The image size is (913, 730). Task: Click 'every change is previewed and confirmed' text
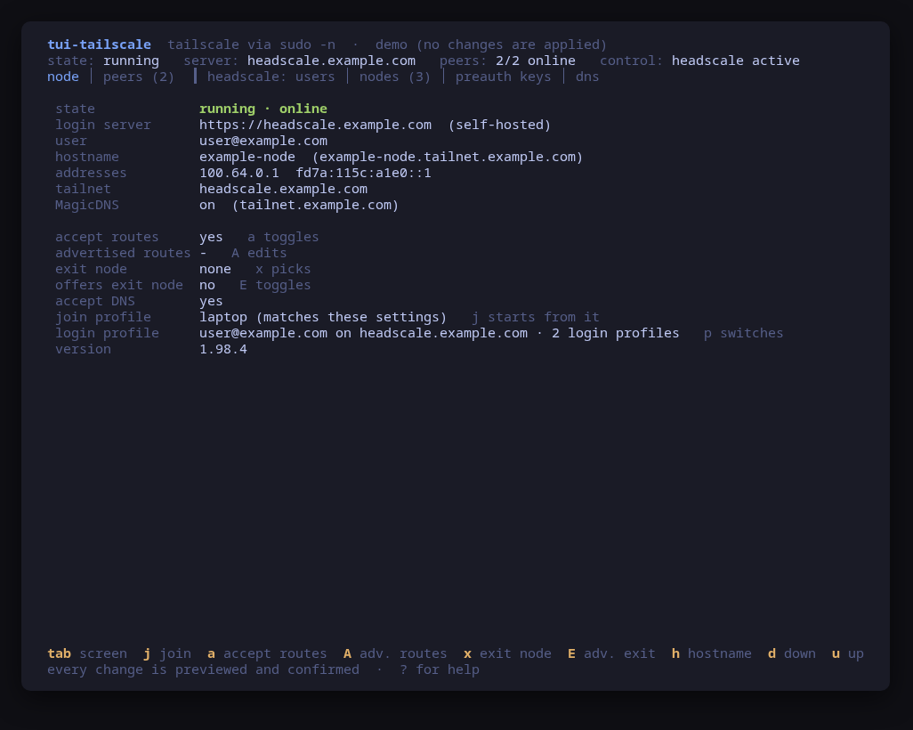tap(203, 670)
